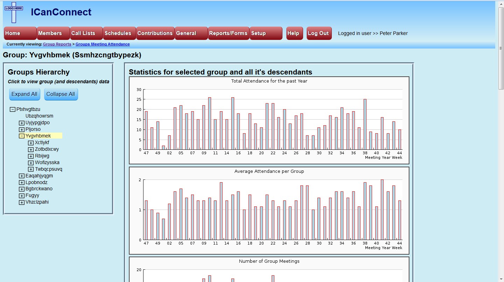The image size is (504, 282).
Task: Click the Collapse All button
Action: coord(61,94)
